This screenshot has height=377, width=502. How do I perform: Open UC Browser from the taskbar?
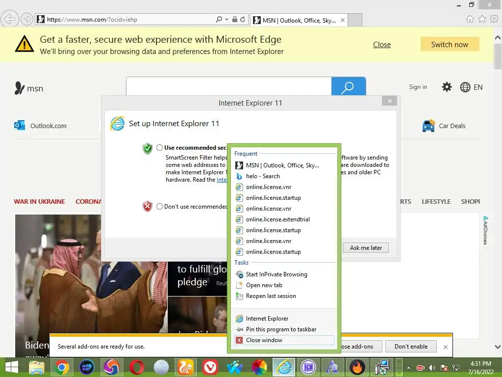point(186,367)
